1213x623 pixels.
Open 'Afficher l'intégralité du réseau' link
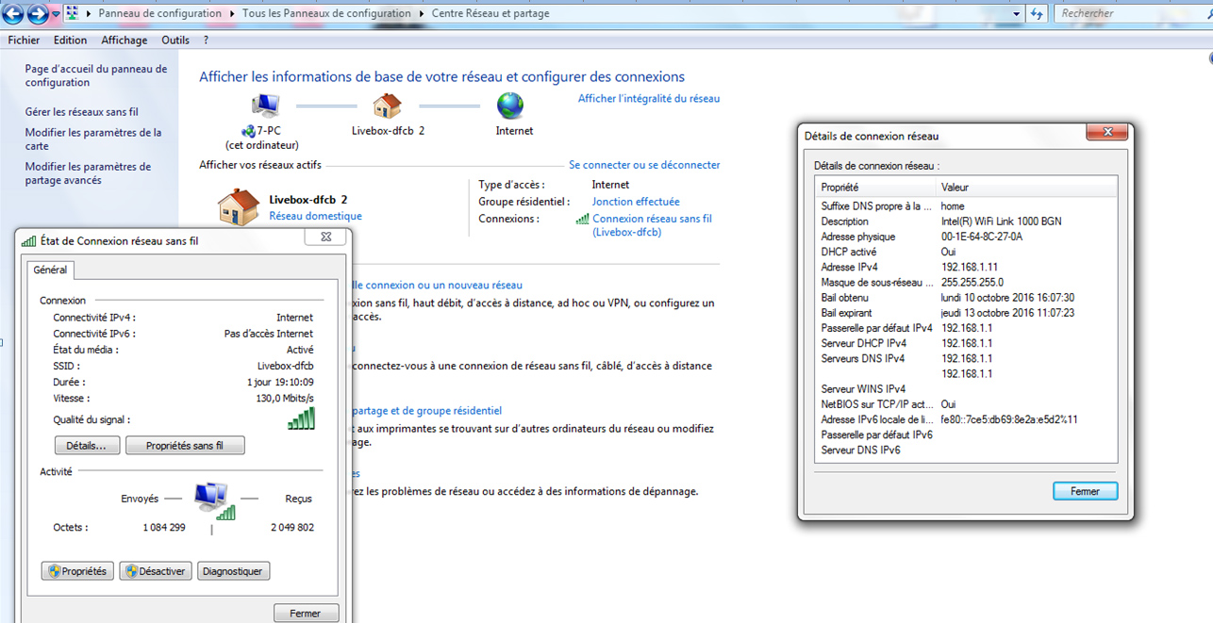[648, 98]
